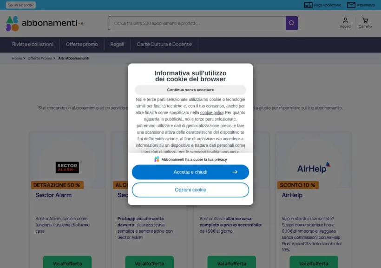The width and height of the screenshot is (381, 268).
Task: Click the purple search magnifier button
Action: (x=292, y=23)
